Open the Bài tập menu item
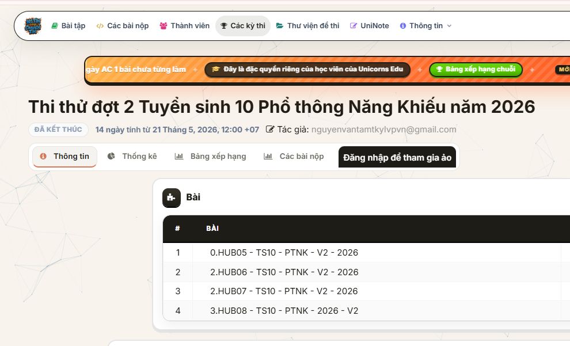The height and width of the screenshot is (346, 570). (x=69, y=26)
